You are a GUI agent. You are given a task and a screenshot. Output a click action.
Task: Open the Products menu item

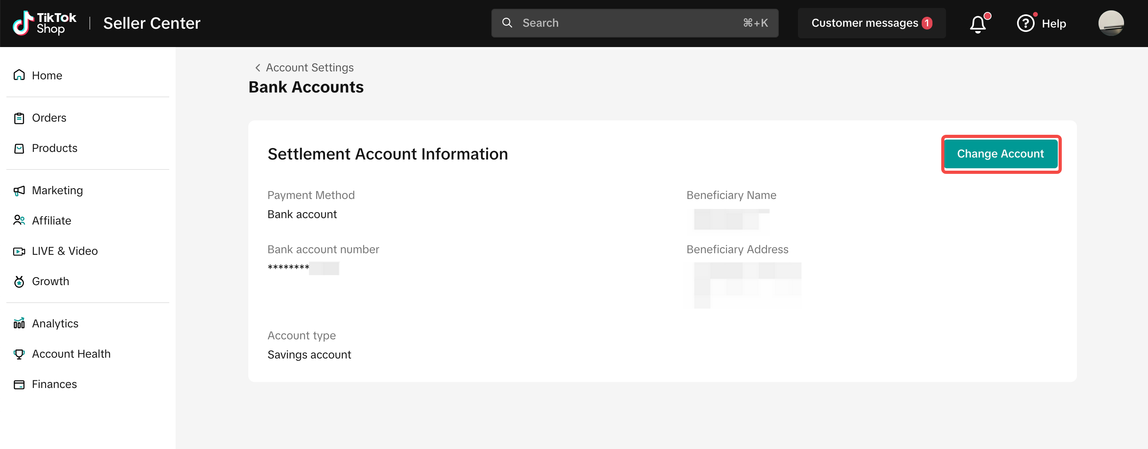pos(54,148)
